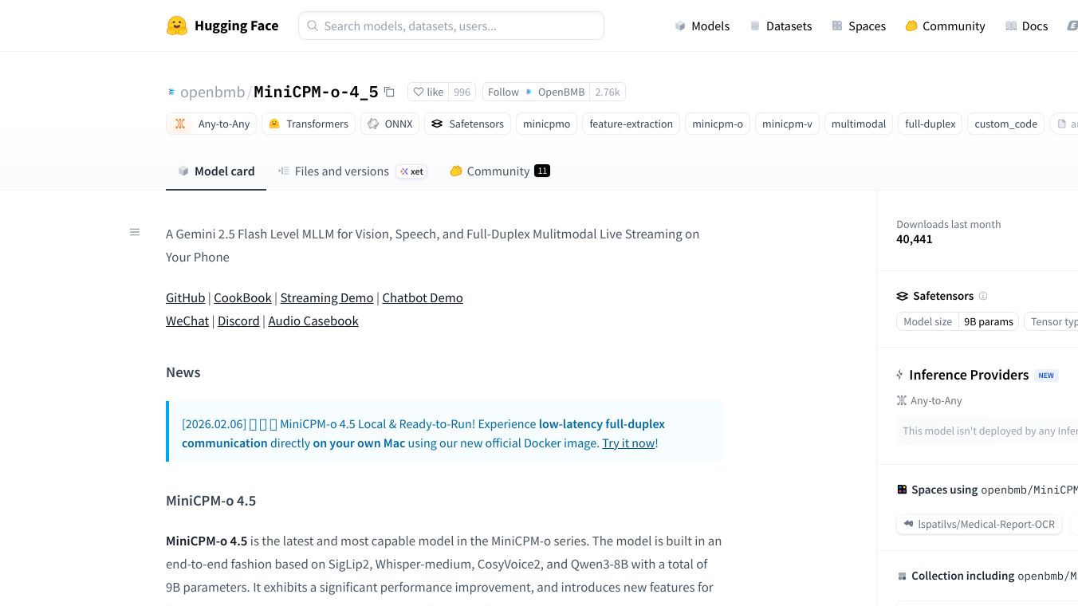The height and width of the screenshot is (606, 1078).
Task: Select the full-duplex tag
Action: click(930, 124)
